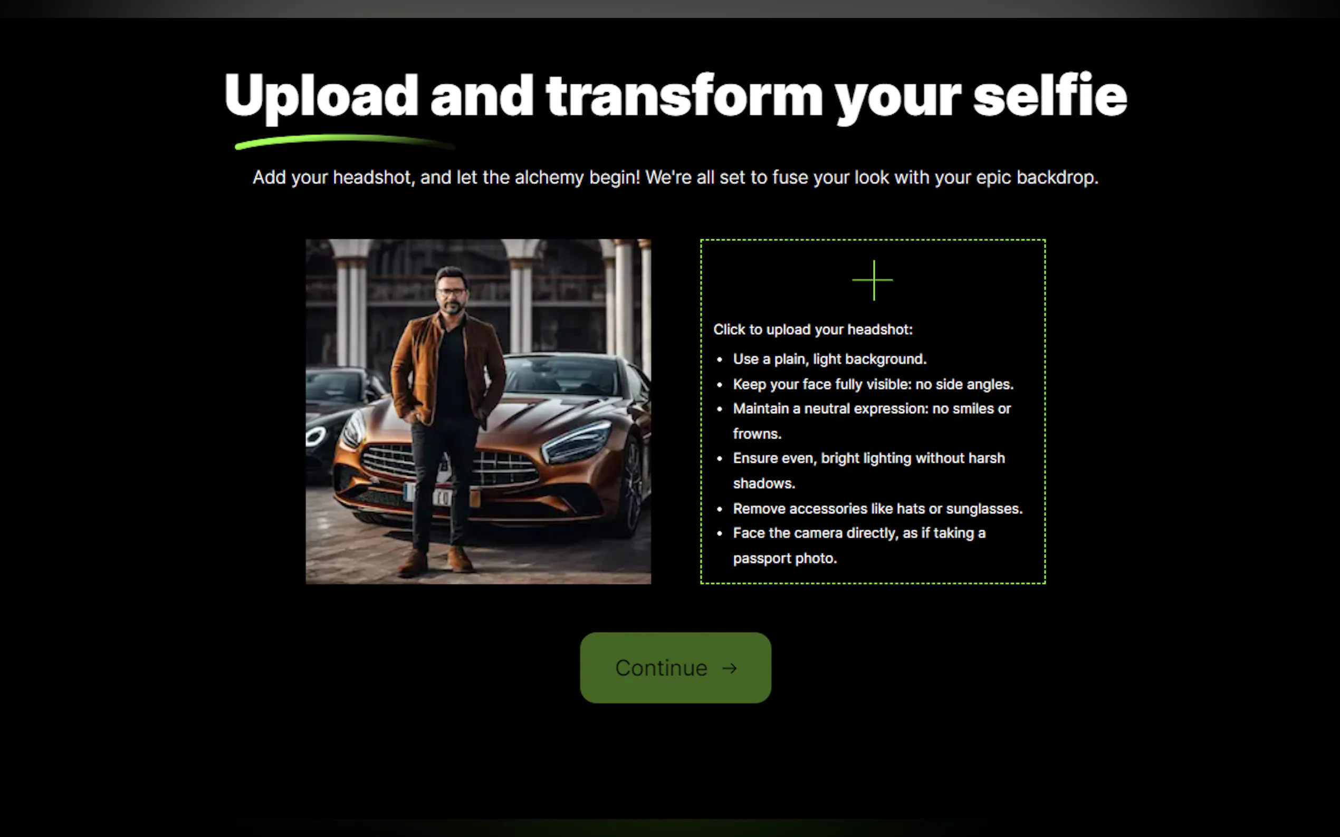This screenshot has width=1340, height=837.
Task: Select the sample photo of man with car
Action: (x=478, y=411)
